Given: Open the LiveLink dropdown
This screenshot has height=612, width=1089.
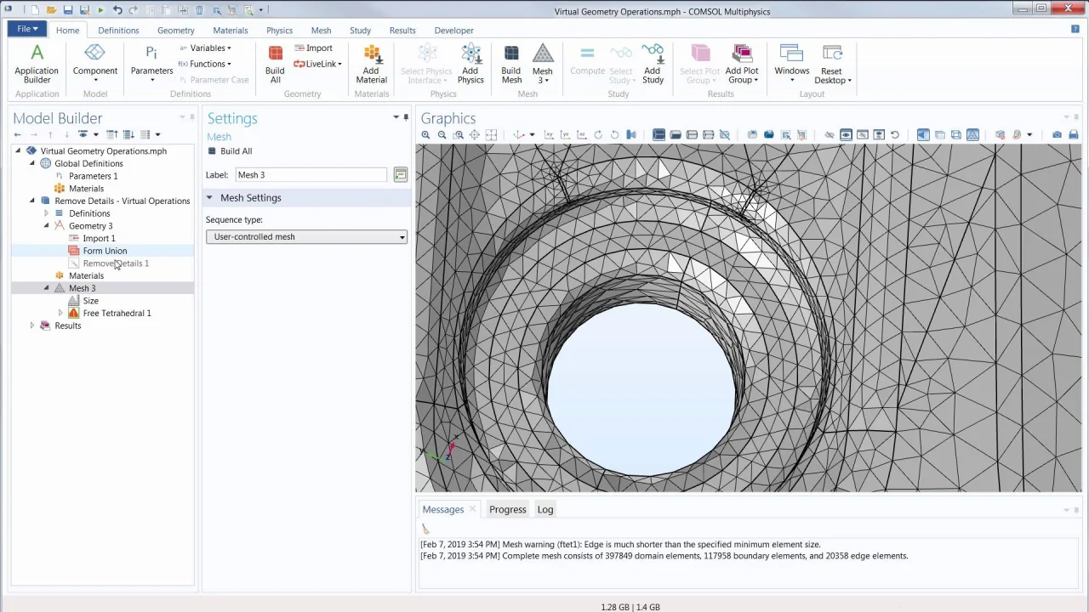Looking at the screenshot, I should [x=318, y=64].
